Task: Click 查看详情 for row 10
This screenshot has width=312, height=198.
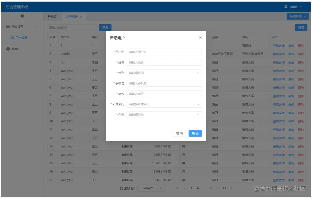Action: (279, 121)
